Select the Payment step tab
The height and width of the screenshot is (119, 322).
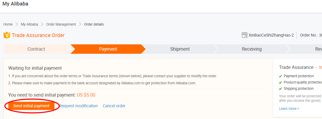(x=108, y=49)
